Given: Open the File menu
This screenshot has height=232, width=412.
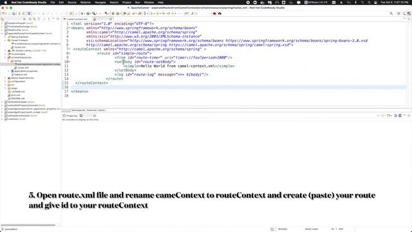Looking at the screenshot, I should pyautogui.click(x=53, y=3).
